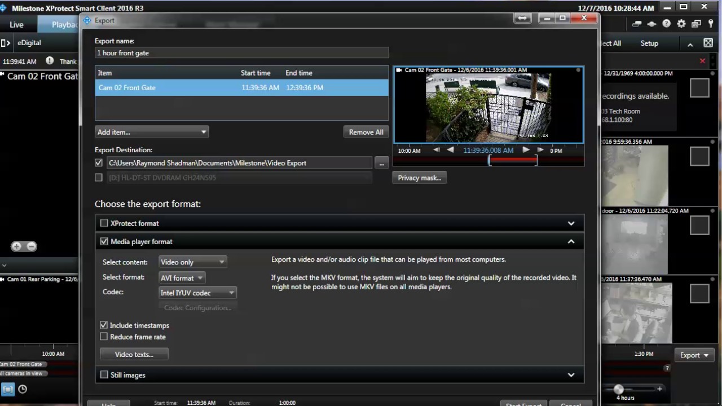
Task: Click the first status pill icon in main toolbar
Action: coord(637,24)
